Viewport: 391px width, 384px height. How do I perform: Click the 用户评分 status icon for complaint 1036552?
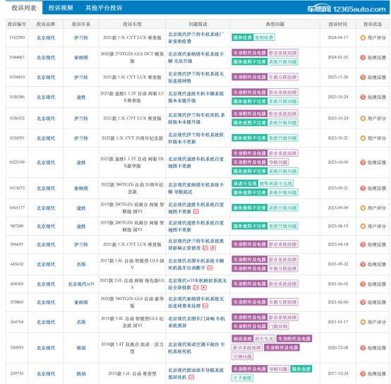coord(363,118)
